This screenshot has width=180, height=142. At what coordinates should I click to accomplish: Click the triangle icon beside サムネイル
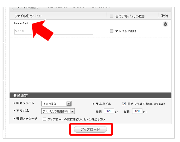(93, 104)
